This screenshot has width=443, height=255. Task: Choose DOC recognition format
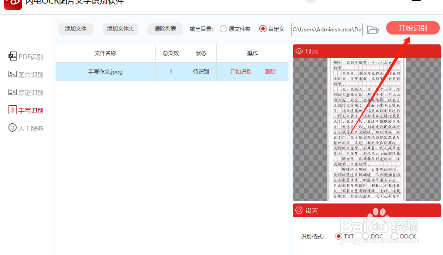pos(372,236)
